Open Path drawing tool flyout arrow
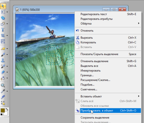Image resolution: width=144 pixels, height=123 pixels. [7, 24]
